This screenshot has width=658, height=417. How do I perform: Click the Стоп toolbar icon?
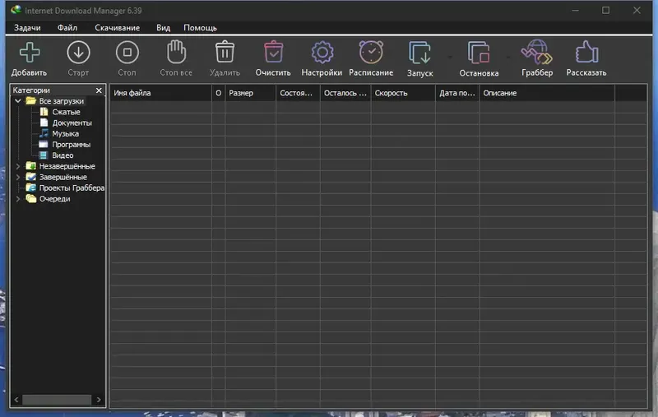pyautogui.click(x=127, y=53)
